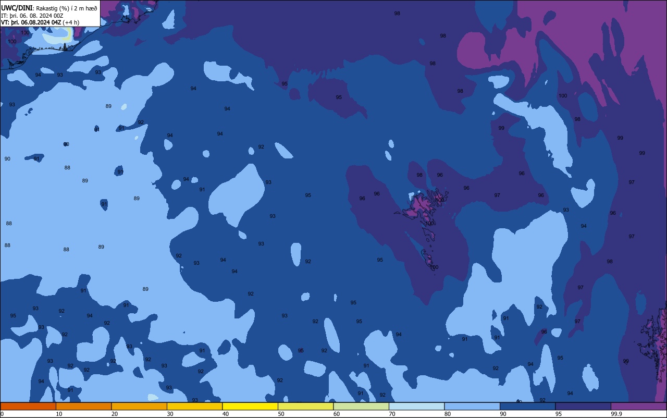Pick the 20–30 amber legend swatch
This screenshot has height=418, width=667.
coord(139,406)
